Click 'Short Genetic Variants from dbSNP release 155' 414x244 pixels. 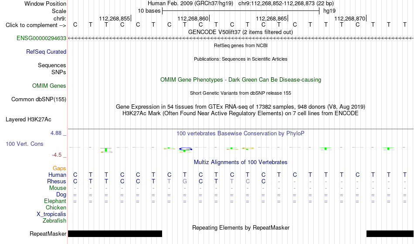coord(241,93)
